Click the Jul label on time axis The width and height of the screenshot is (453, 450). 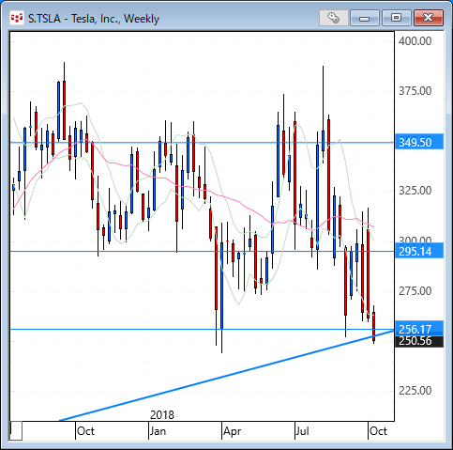(x=303, y=431)
